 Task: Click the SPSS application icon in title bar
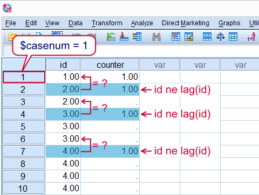coord(7,8)
